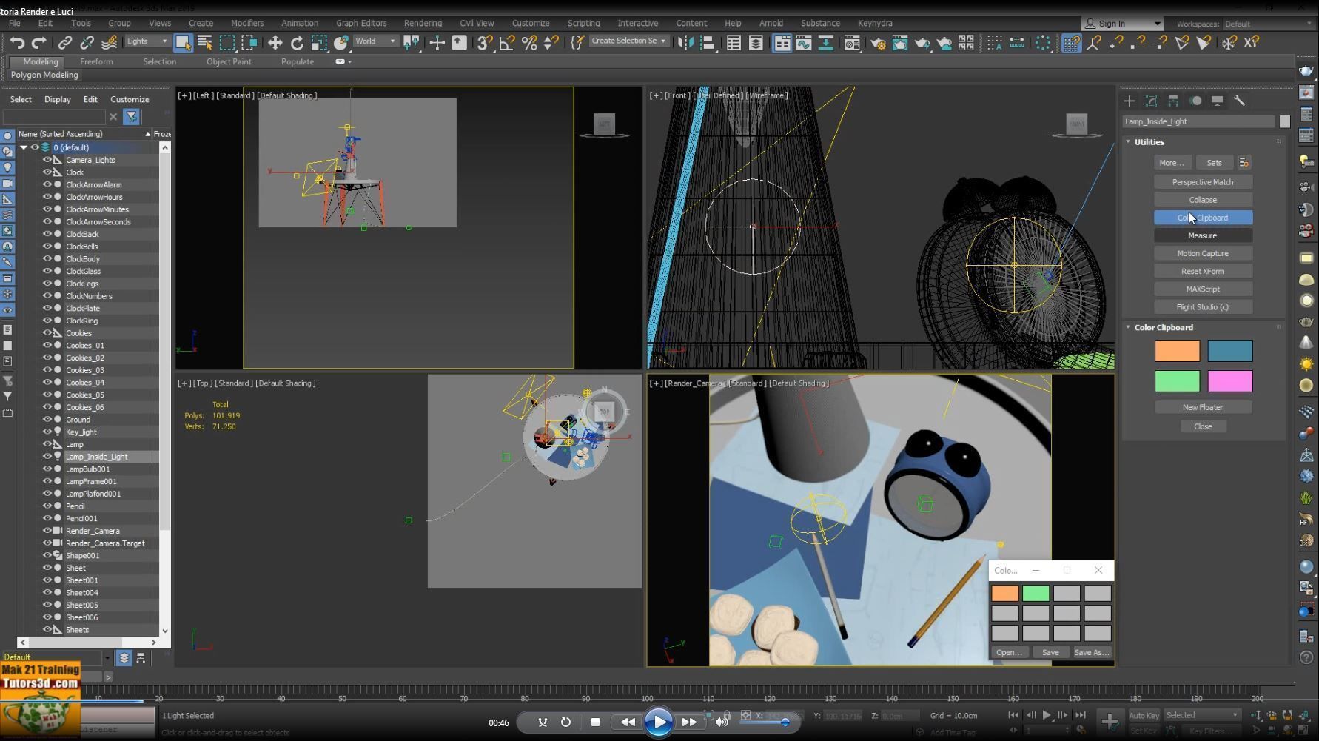Activate the Select and Rotate tool

pos(297,43)
